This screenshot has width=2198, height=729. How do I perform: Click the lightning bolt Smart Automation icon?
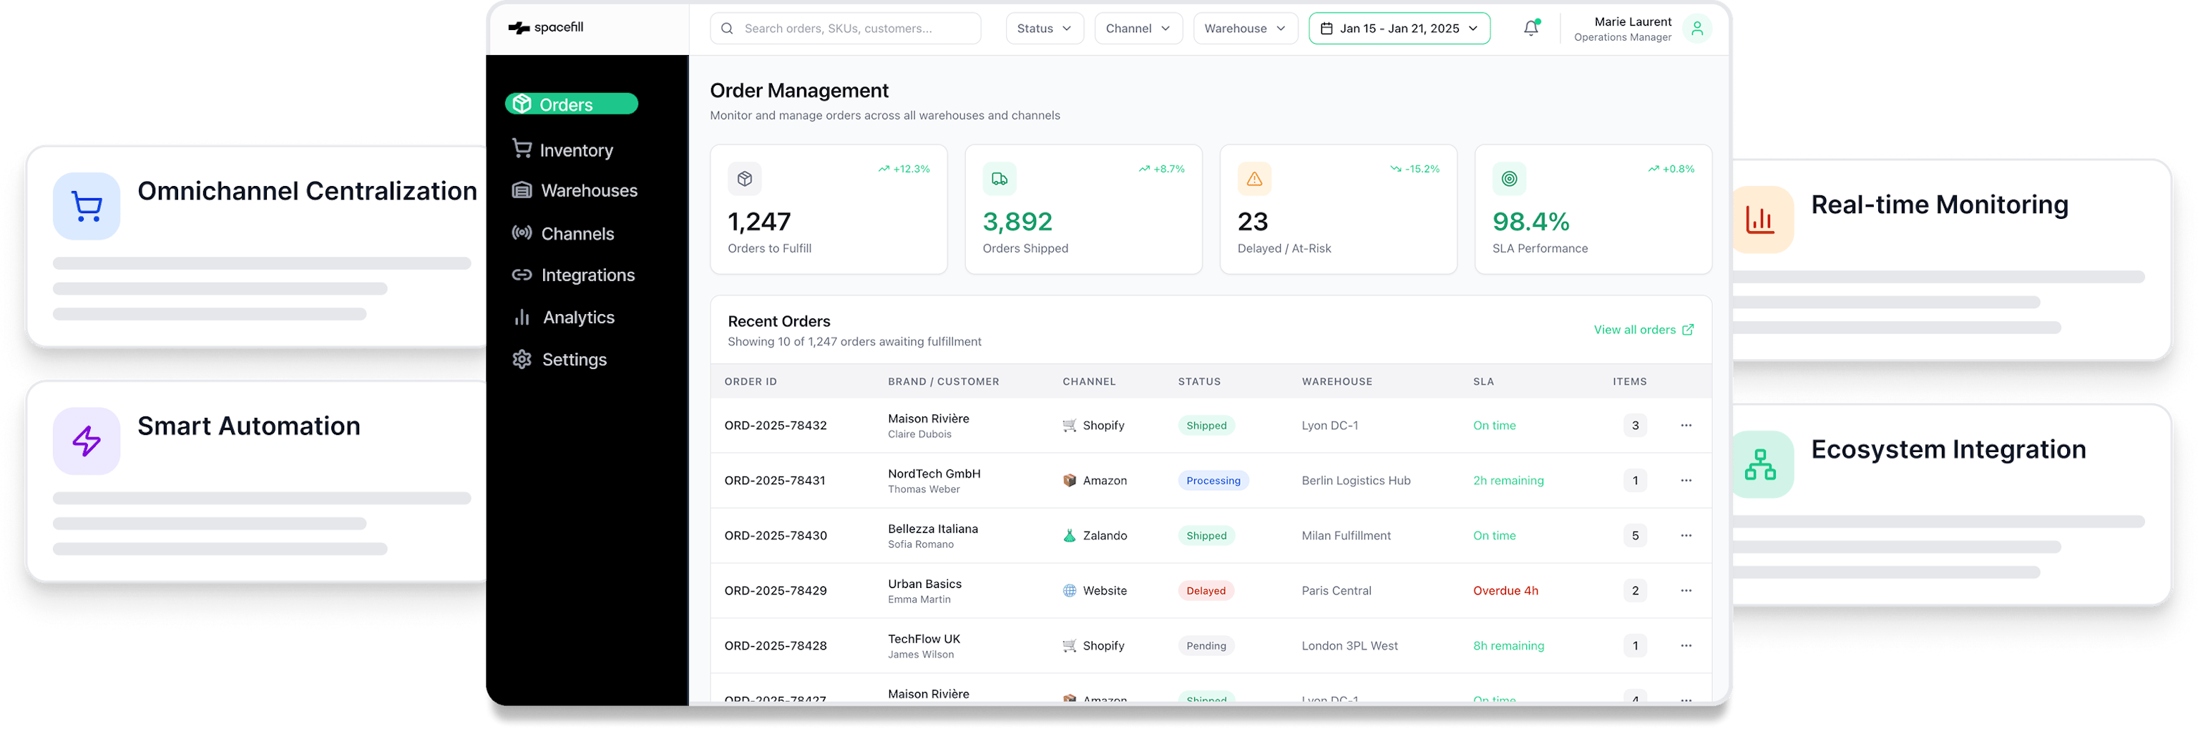pos(86,441)
